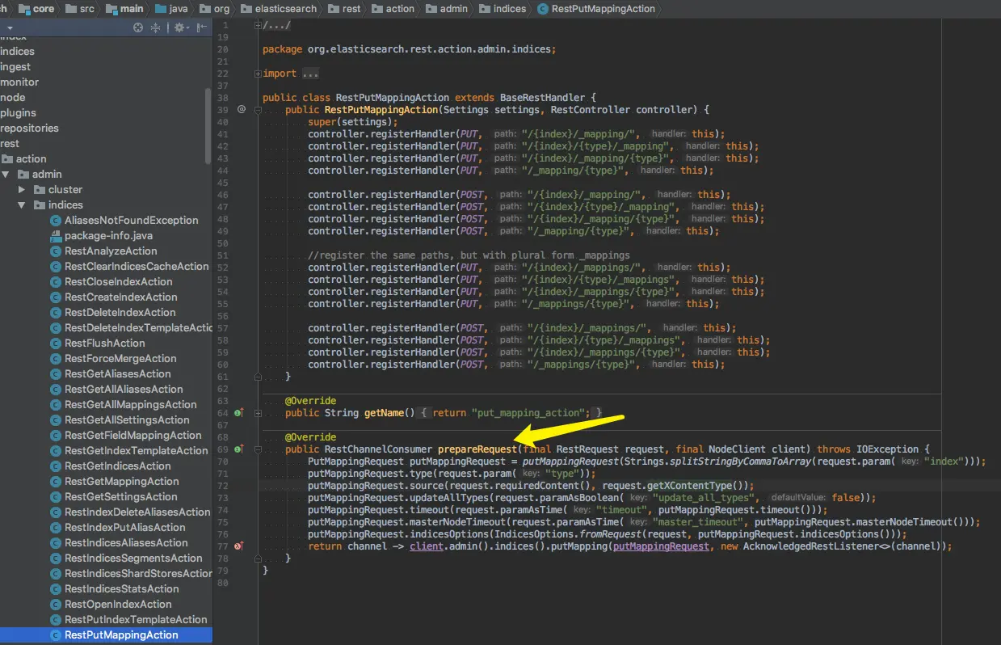Select the monitor package in tree

[19, 82]
